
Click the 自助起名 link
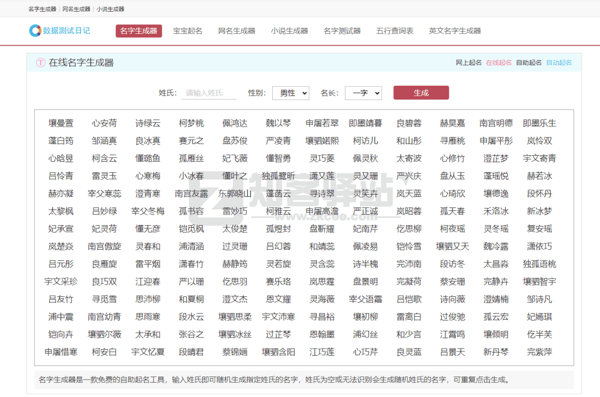tap(528, 63)
